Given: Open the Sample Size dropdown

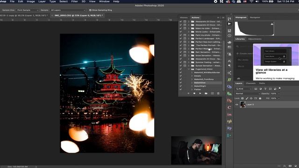Looking at the screenshot, I should point(28,10).
